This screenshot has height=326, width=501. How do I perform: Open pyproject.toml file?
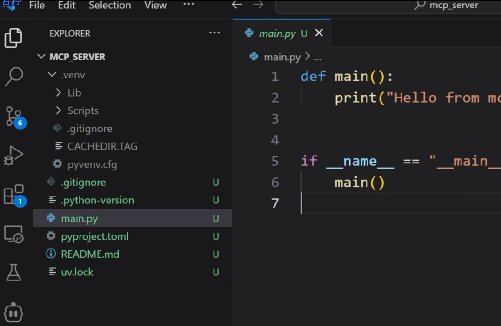tap(133, 236)
